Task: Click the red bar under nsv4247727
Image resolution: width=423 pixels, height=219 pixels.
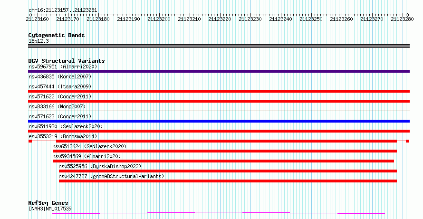Action: pyautogui.click(x=228, y=181)
